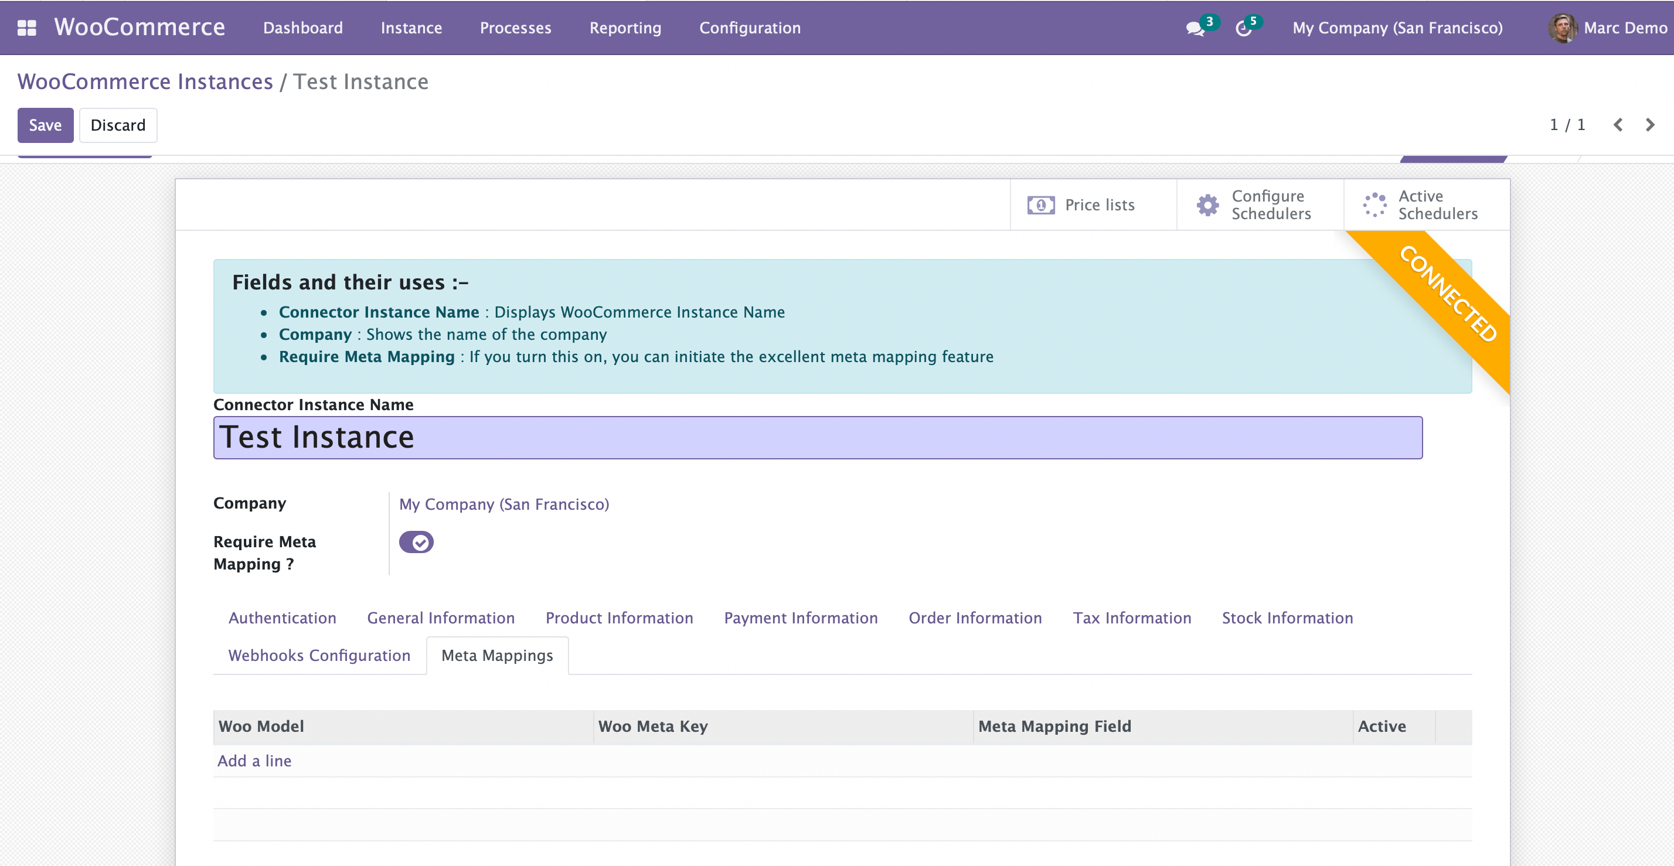
Task: Toggle Require Meta Mapping switch
Action: (x=416, y=542)
